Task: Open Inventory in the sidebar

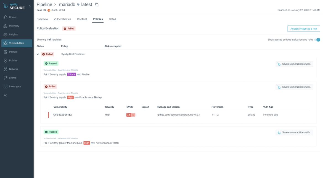Action: (17, 26)
